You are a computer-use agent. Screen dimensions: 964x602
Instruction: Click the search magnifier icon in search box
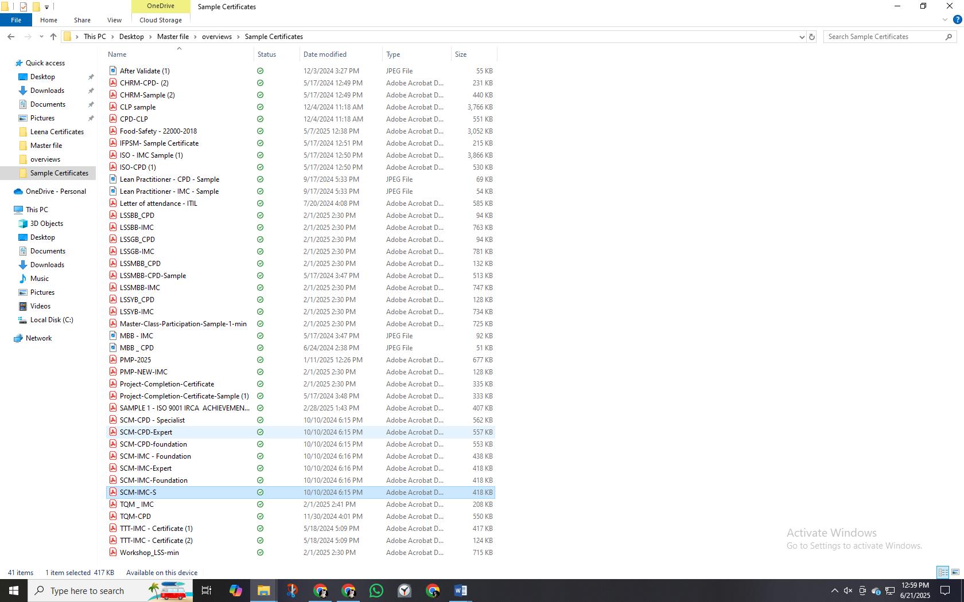coord(949,37)
